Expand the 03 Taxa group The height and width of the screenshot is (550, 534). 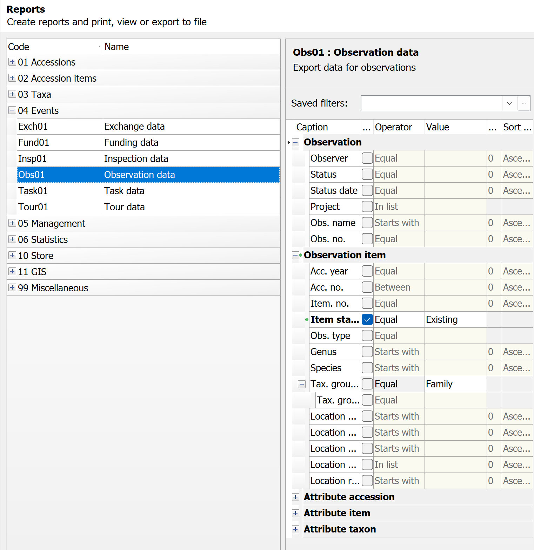[12, 94]
